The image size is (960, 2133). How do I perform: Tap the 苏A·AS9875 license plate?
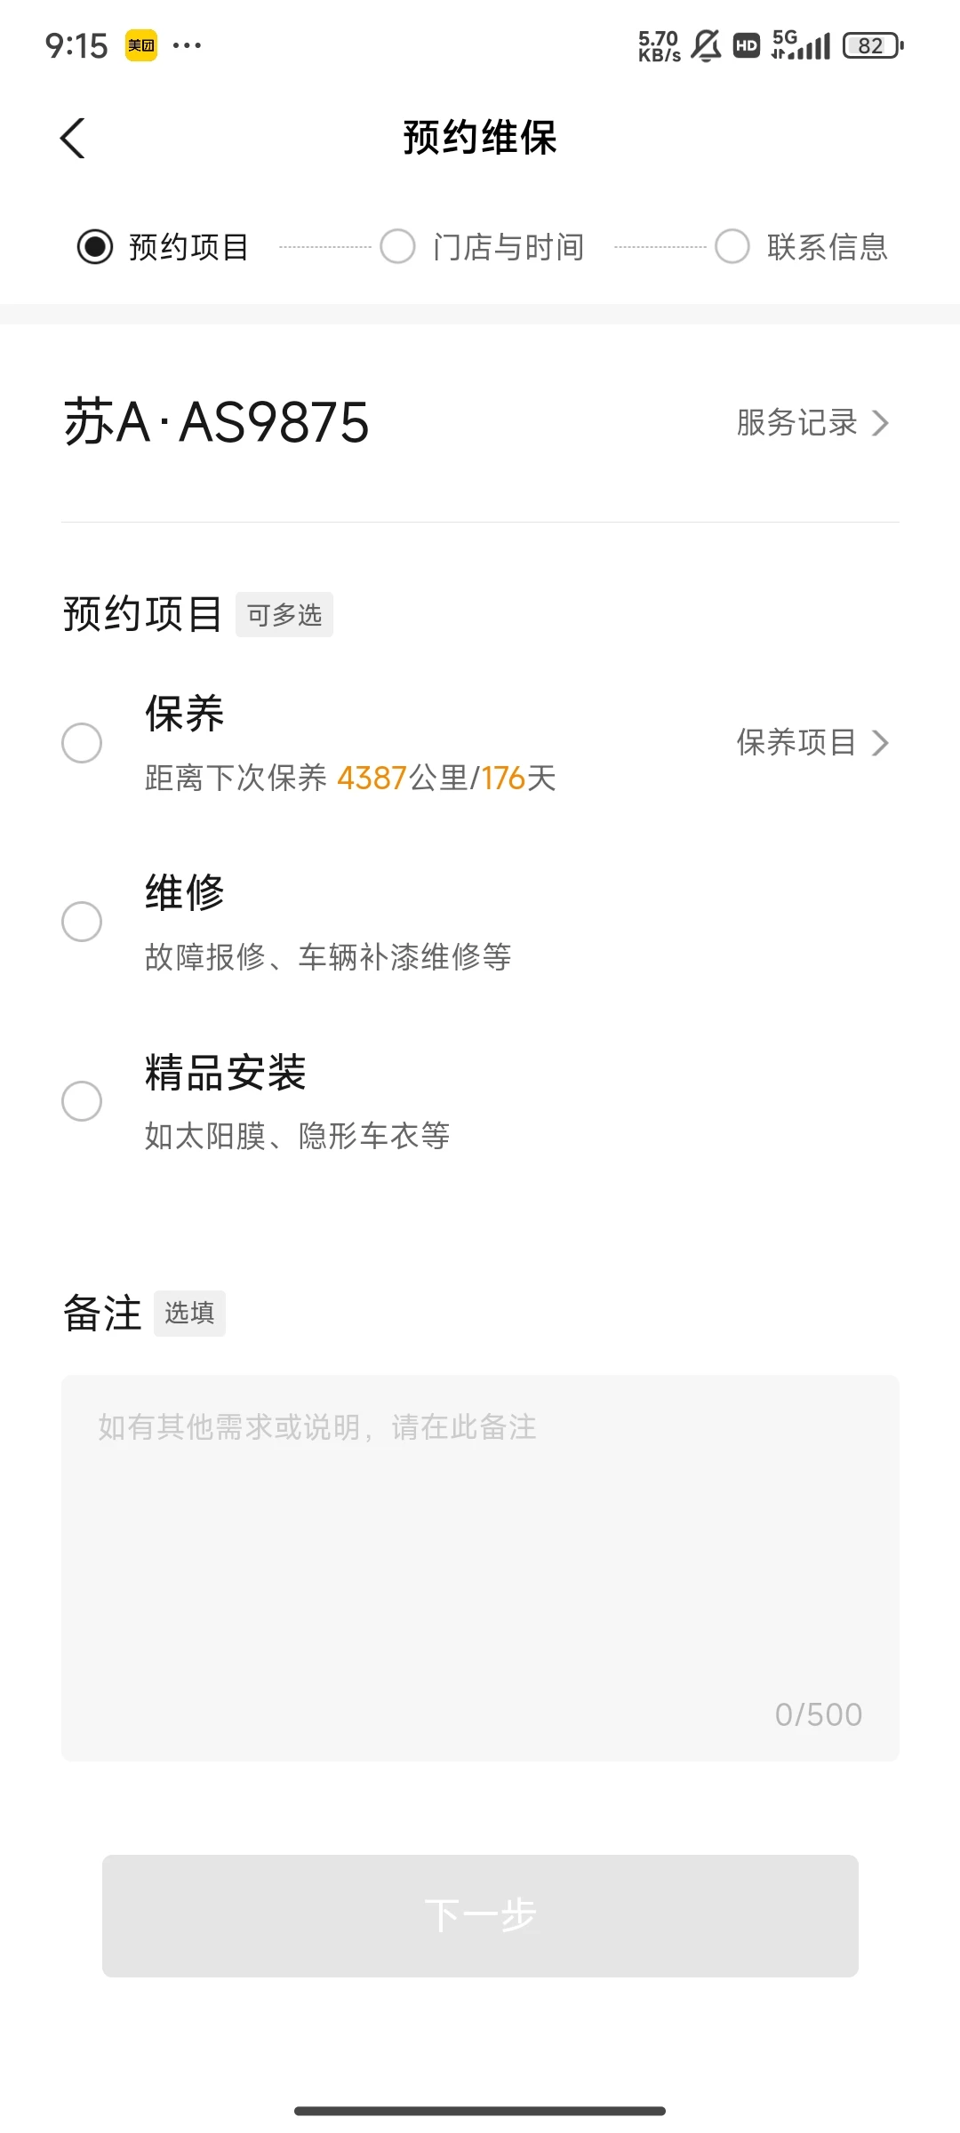click(x=216, y=422)
